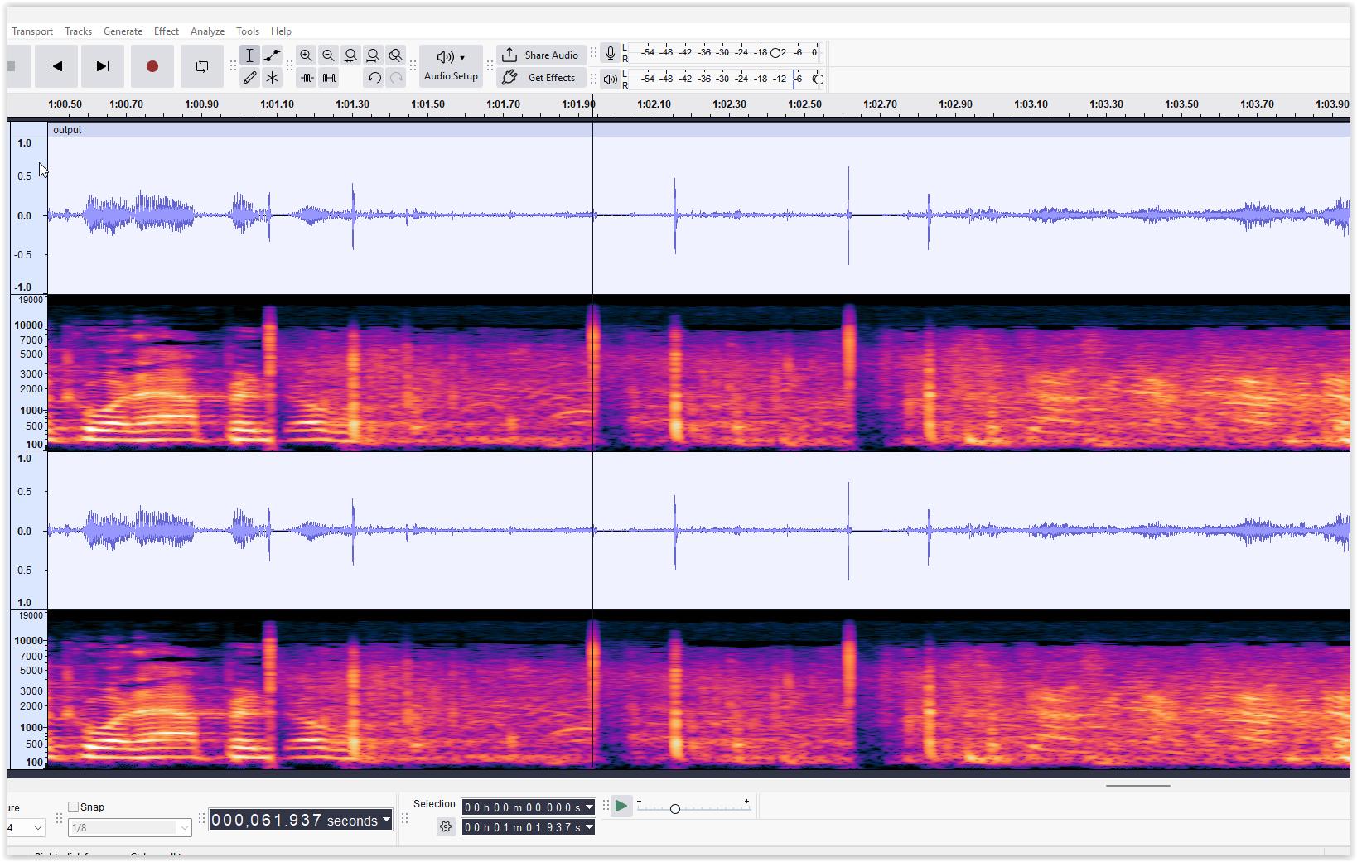Select the Draw pencil tool
Image resolution: width=1357 pixels, height=862 pixels.
[x=249, y=78]
